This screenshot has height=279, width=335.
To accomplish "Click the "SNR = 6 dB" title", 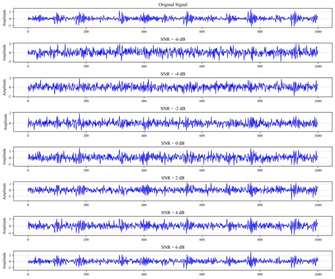I will pos(173,247).
